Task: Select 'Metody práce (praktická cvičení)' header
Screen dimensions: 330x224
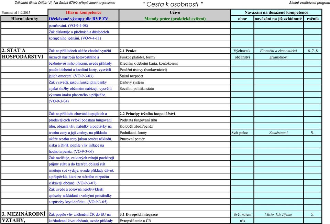Action: 175,19
